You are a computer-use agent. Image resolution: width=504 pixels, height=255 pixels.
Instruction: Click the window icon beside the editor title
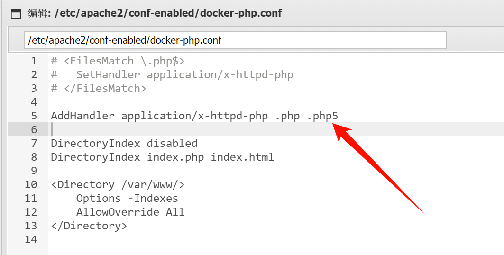coord(16,14)
